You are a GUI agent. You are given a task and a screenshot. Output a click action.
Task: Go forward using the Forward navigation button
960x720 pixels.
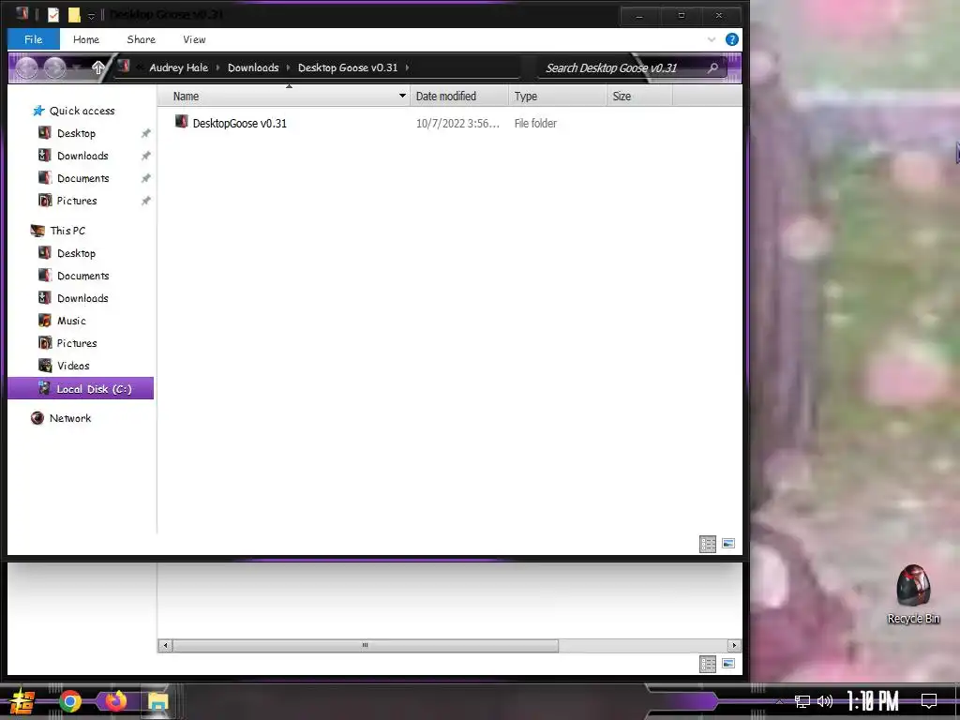pos(54,67)
